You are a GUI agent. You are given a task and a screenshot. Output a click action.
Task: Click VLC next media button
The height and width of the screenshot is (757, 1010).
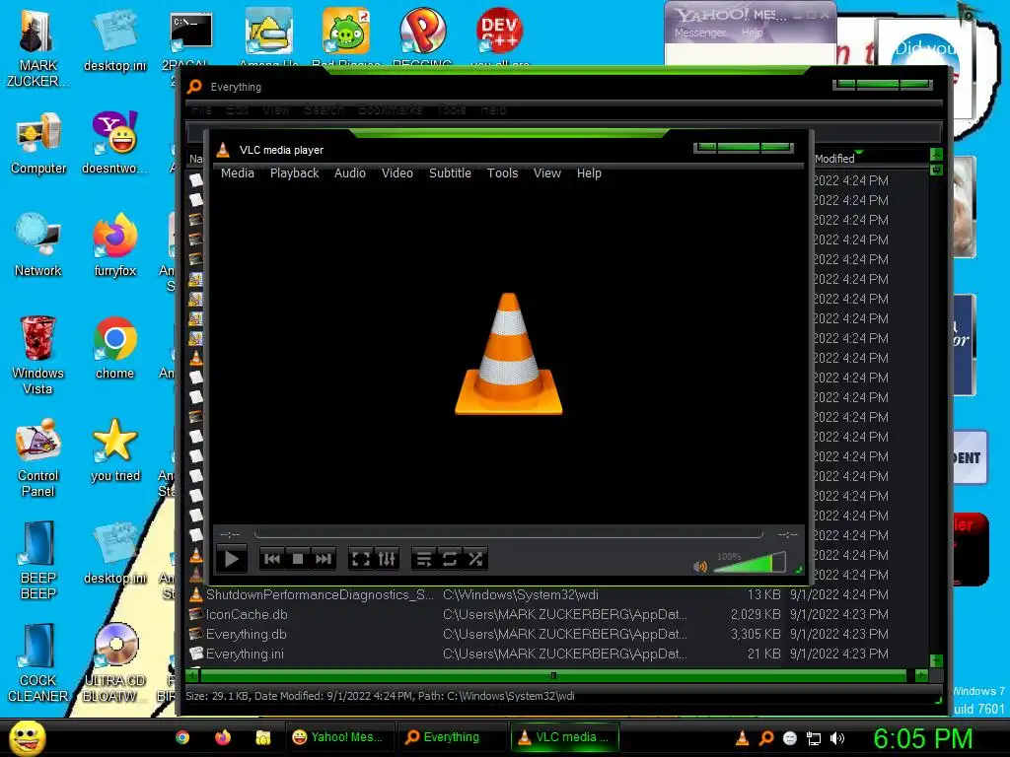point(324,559)
